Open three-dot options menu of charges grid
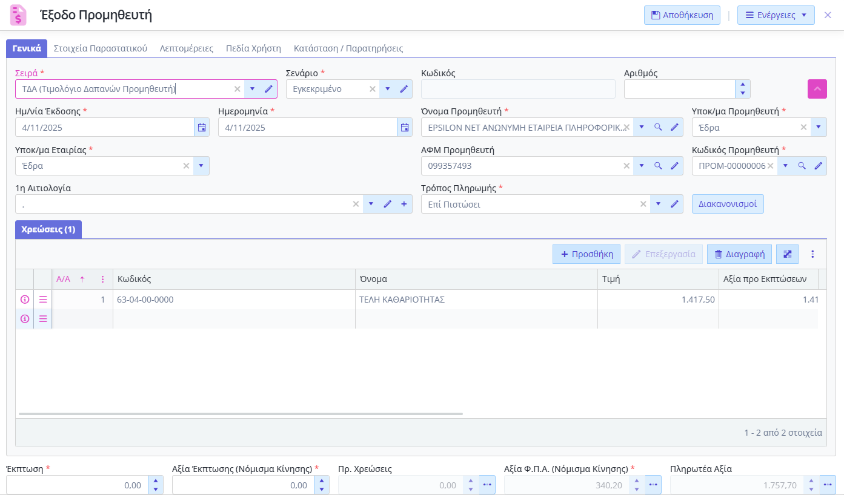 point(813,254)
